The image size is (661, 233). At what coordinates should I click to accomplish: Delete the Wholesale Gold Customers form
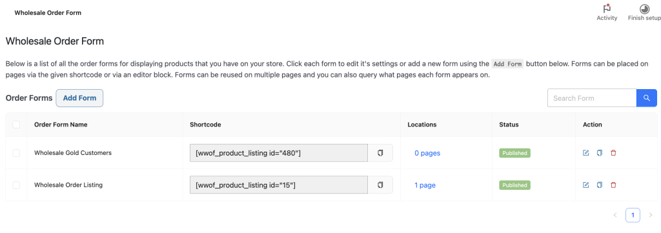point(613,153)
